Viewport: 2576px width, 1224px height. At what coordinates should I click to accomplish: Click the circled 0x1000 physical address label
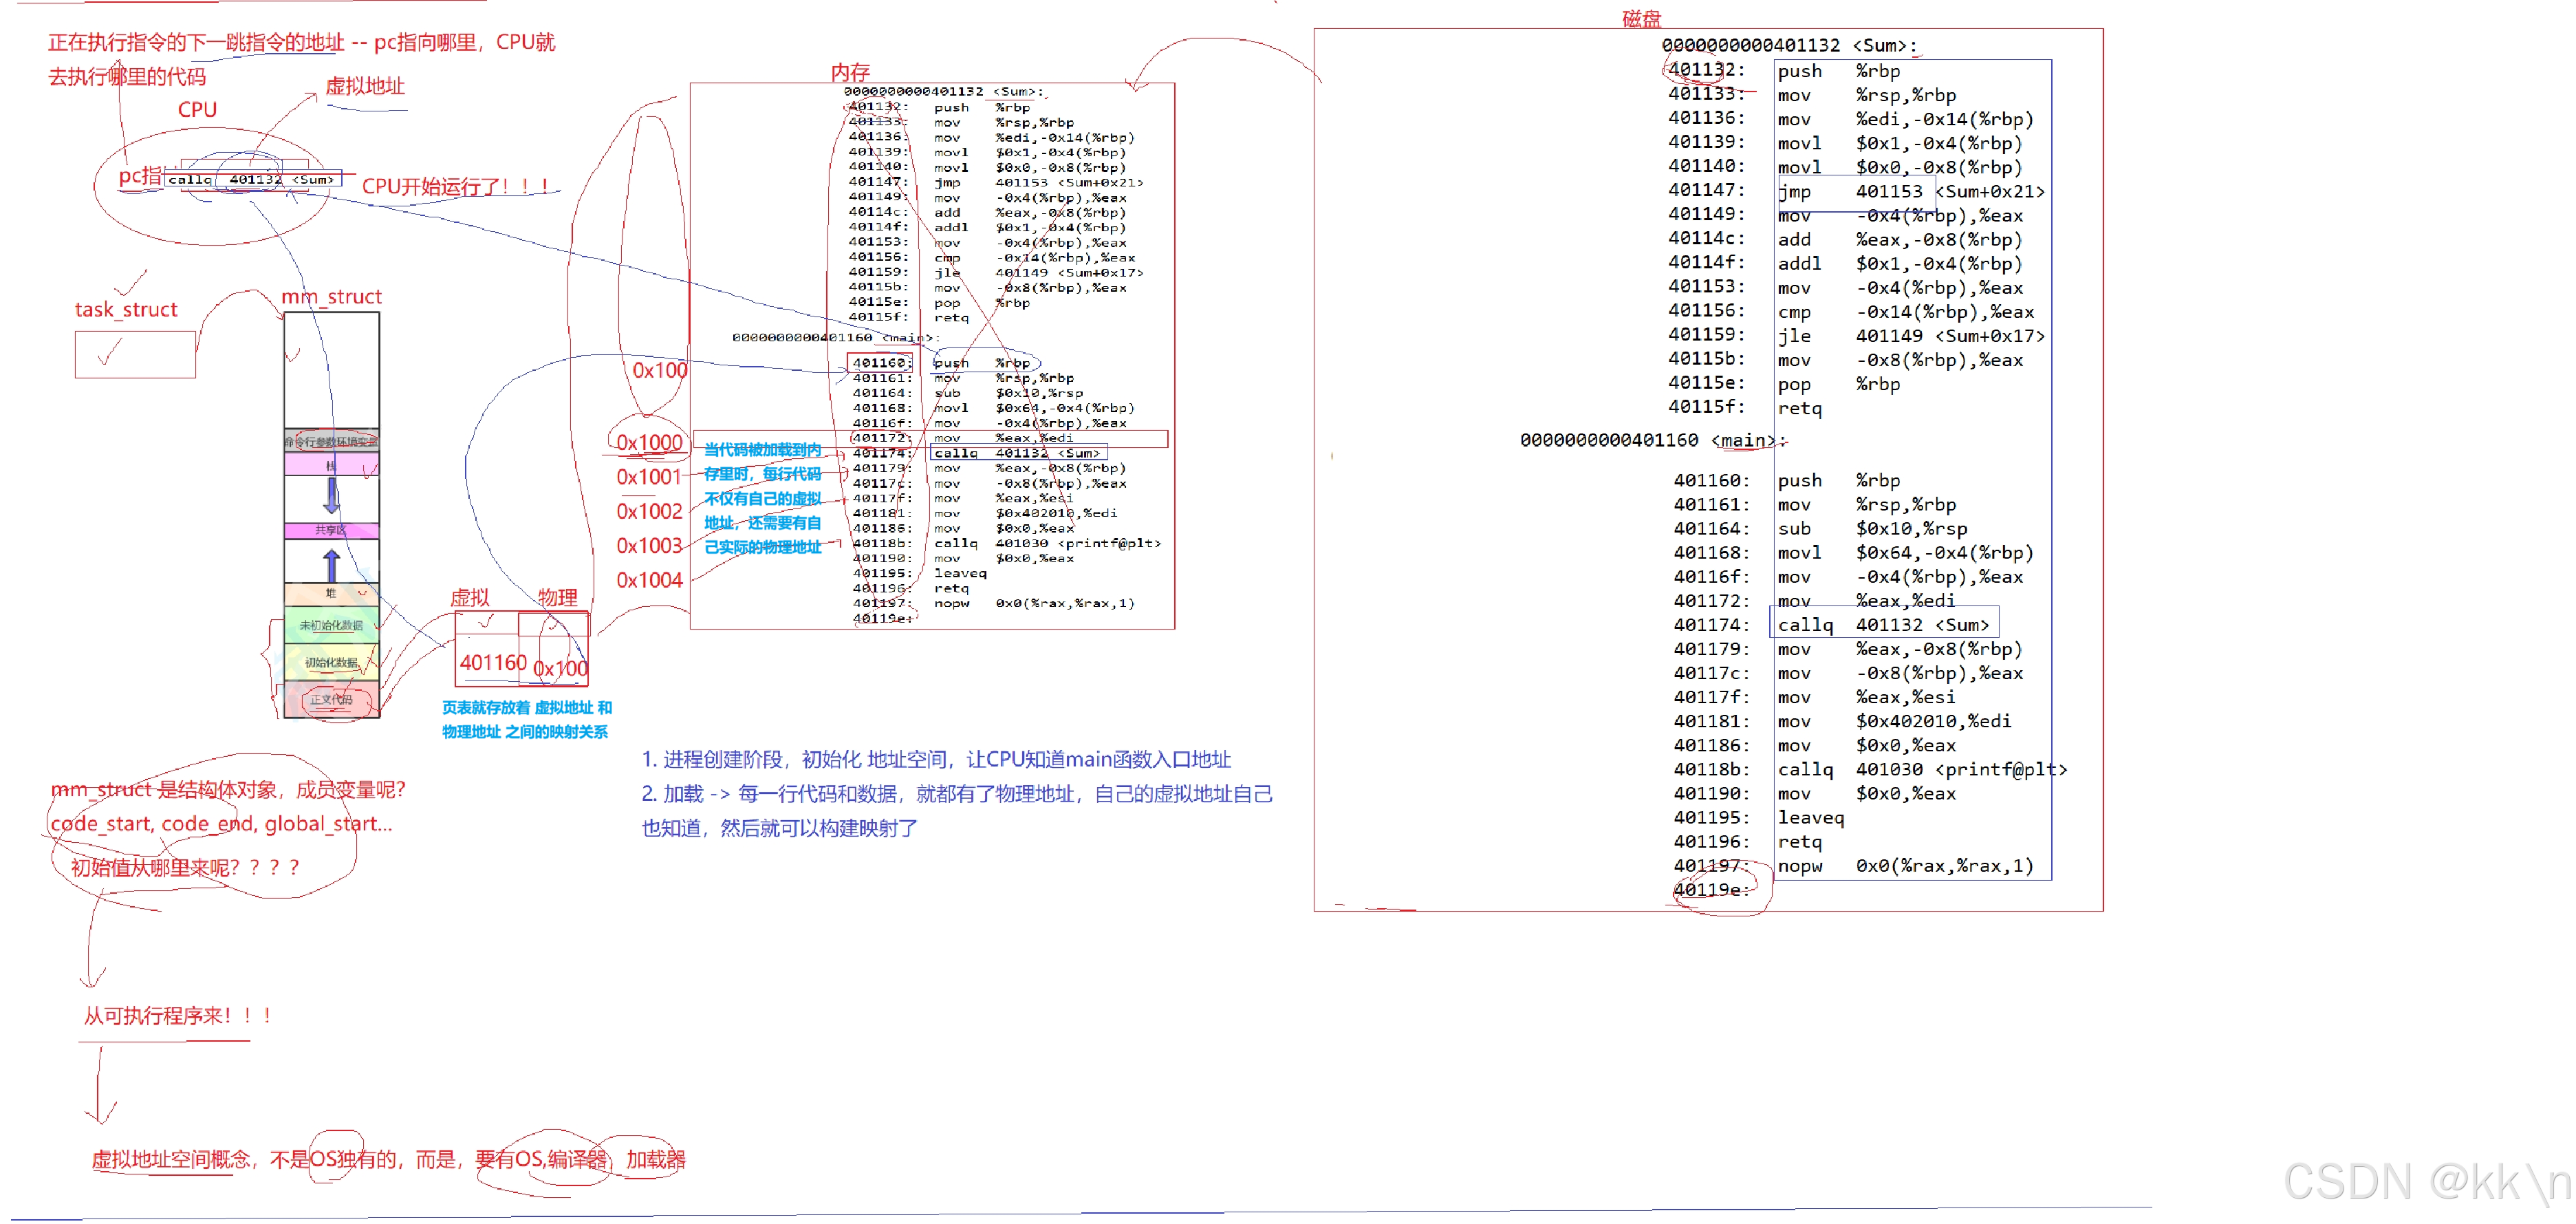click(648, 442)
